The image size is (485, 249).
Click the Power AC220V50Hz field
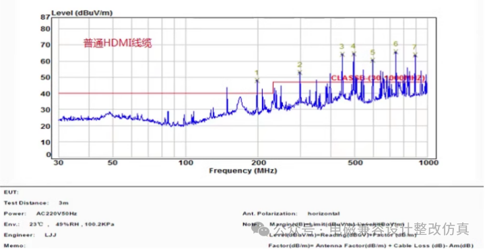point(40,213)
